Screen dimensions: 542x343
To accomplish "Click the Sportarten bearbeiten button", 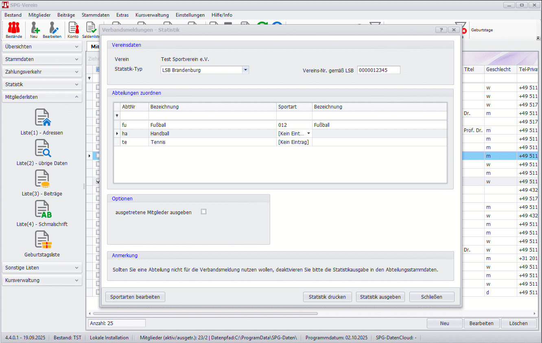I will (135, 297).
